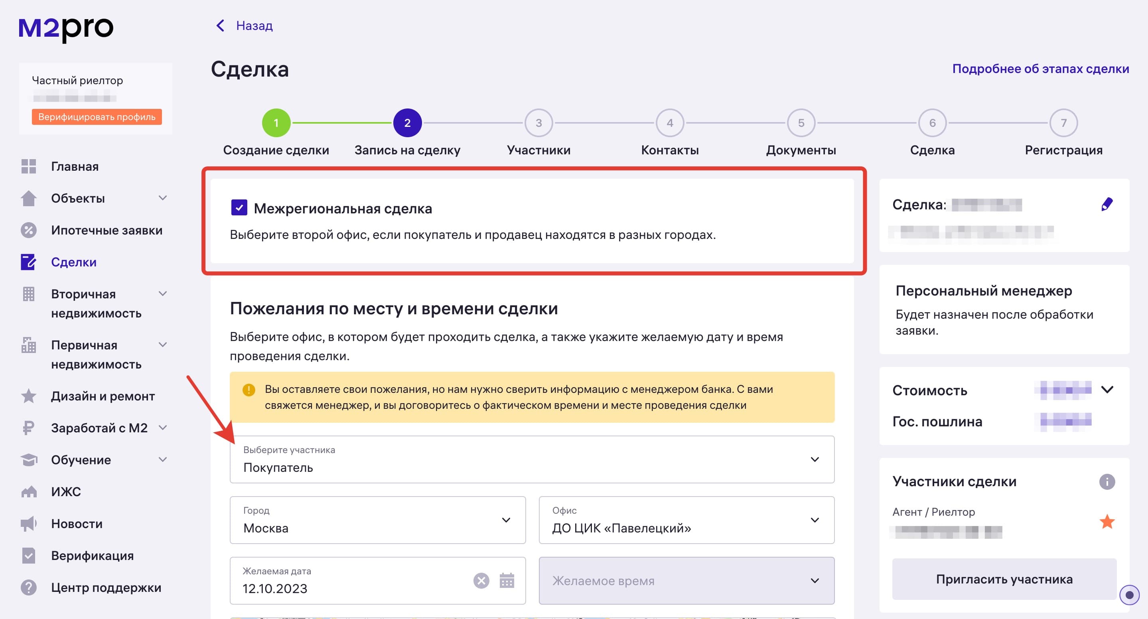
Task: Open Ипотечные заявки in sidebar
Action: [x=107, y=231]
